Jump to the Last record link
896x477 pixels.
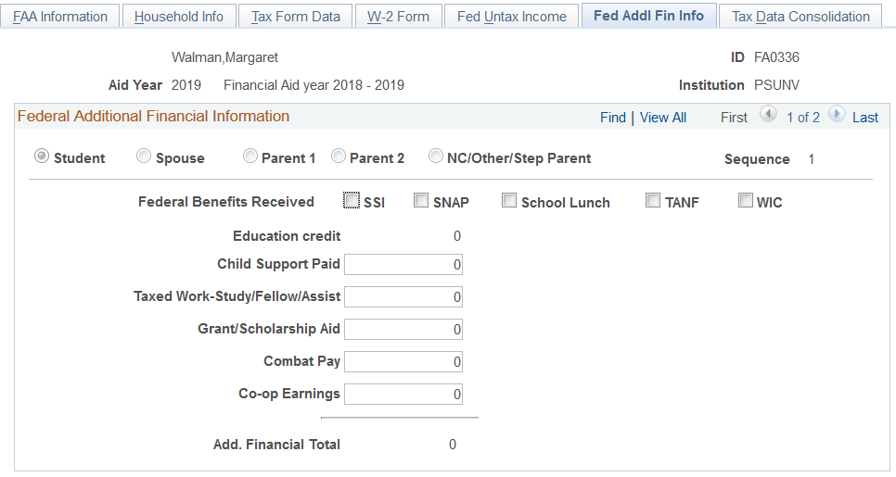point(865,118)
